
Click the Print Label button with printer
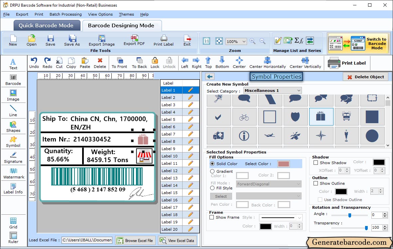[x=347, y=63]
